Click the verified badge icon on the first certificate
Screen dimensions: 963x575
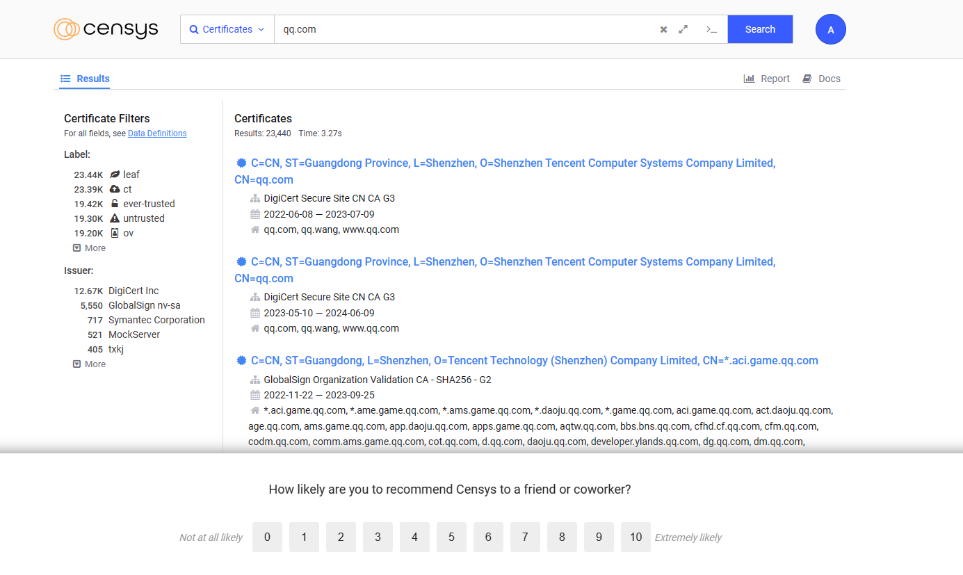pos(241,163)
